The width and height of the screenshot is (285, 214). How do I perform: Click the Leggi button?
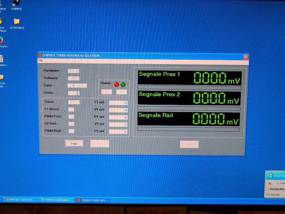pyautogui.click(x=74, y=144)
